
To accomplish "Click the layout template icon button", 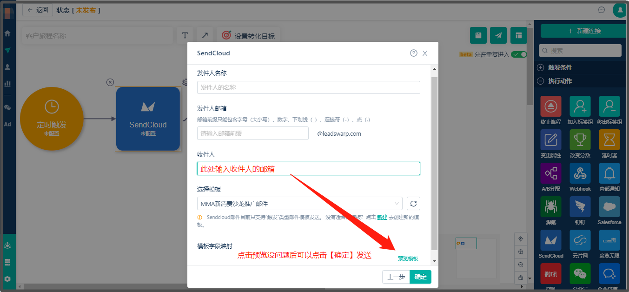I will click(518, 35).
